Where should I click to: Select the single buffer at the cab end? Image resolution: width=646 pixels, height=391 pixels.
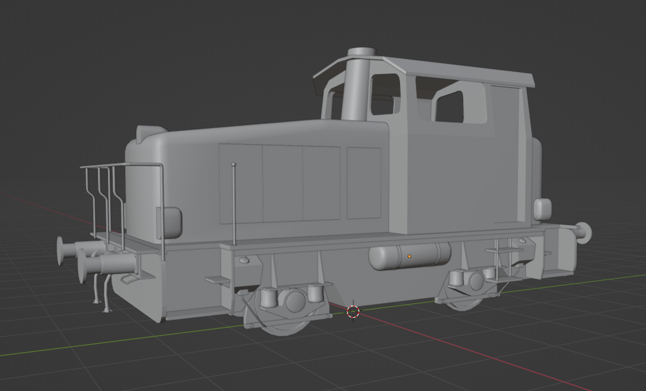pyautogui.click(x=582, y=232)
